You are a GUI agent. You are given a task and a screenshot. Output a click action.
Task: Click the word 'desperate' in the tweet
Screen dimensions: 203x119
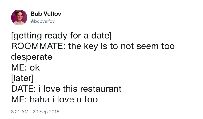pos(32,57)
